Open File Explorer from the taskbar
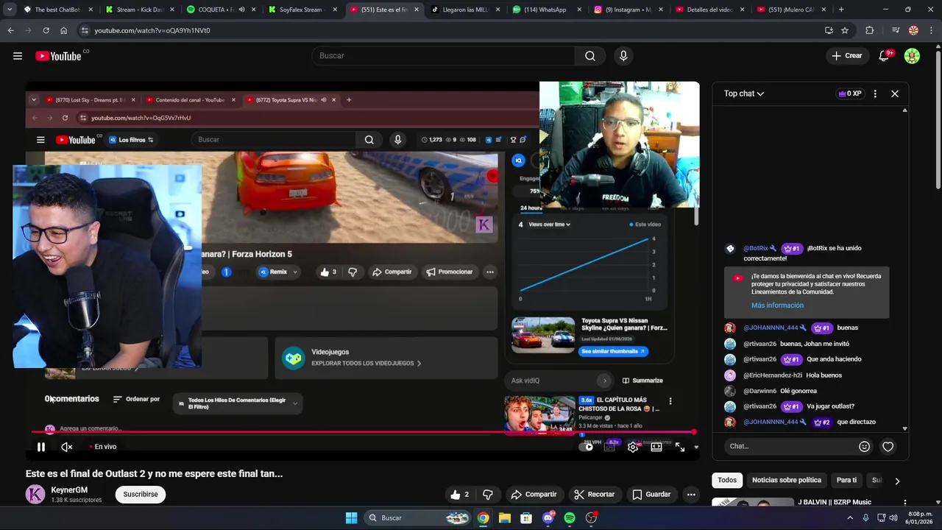 pyautogui.click(x=505, y=518)
